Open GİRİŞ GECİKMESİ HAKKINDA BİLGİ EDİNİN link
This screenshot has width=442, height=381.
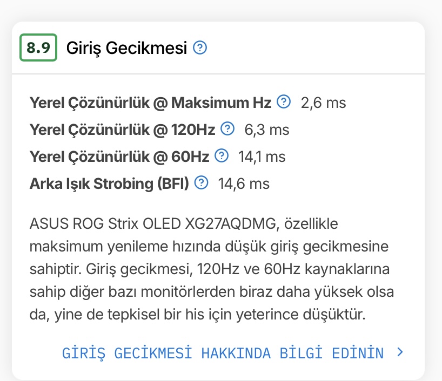click(x=223, y=353)
